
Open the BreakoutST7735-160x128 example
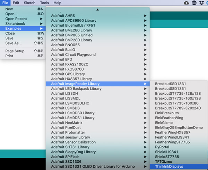point(179,98)
